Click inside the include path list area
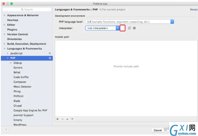 pyautogui.click(x=126, y=78)
